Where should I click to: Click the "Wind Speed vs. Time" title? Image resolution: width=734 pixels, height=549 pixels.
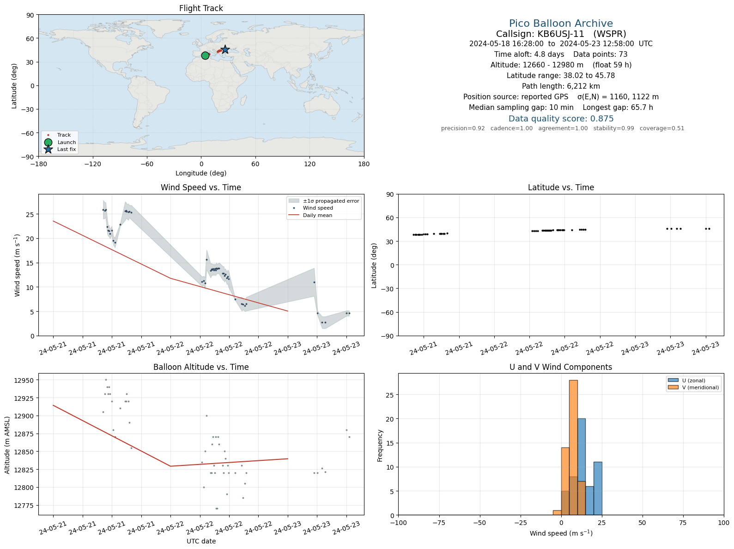tap(201, 187)
